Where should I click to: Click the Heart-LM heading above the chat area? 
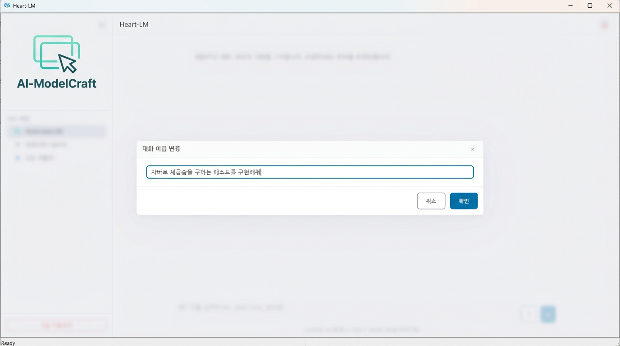pos(133,24)
